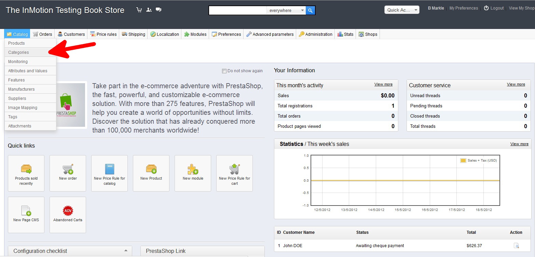Click the View My Shop link
The width and height of the screenshot is (535, 257).
[522, 8]
